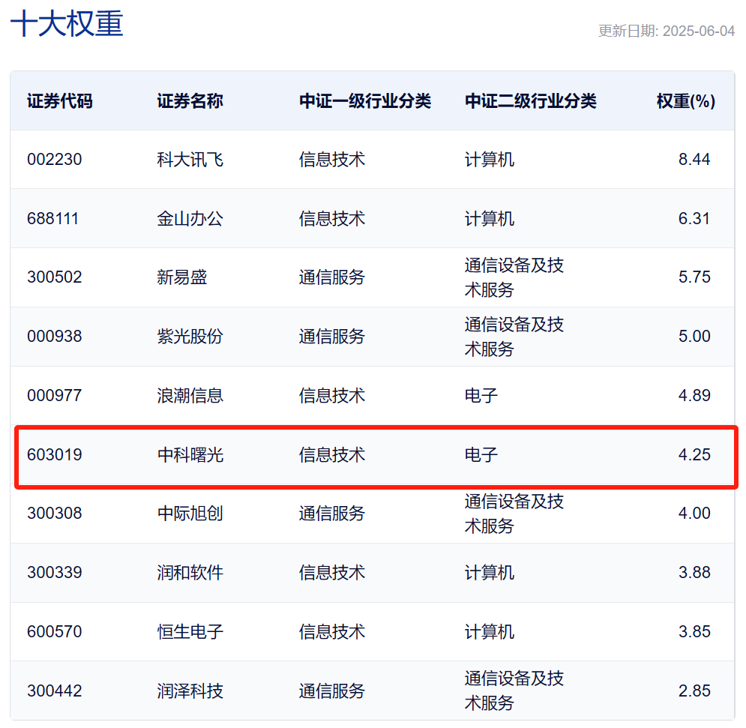Select stock code 603019
Screen dimensions: 746x728
click(54, 455)
